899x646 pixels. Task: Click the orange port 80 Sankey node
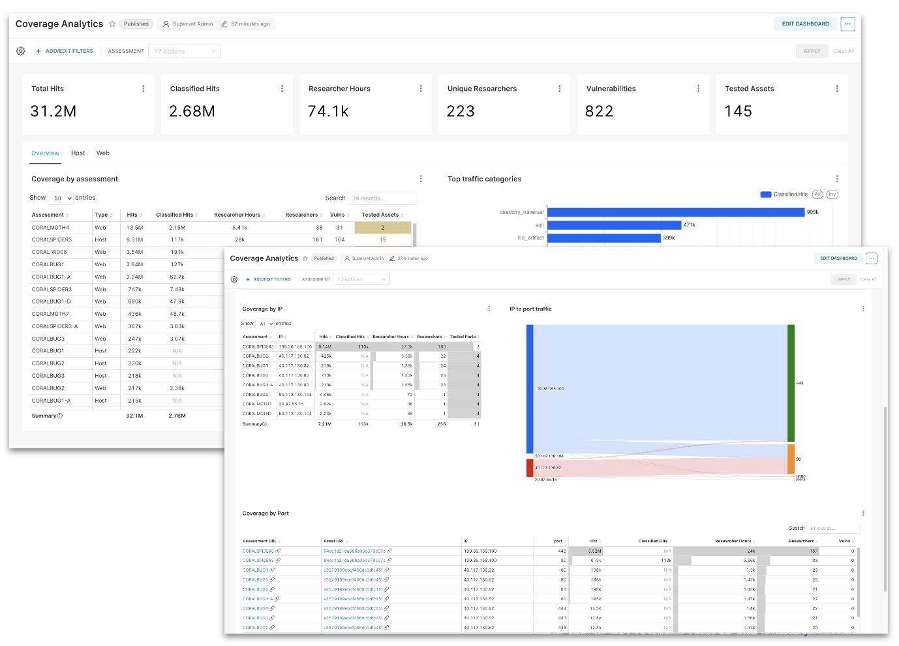791,459
